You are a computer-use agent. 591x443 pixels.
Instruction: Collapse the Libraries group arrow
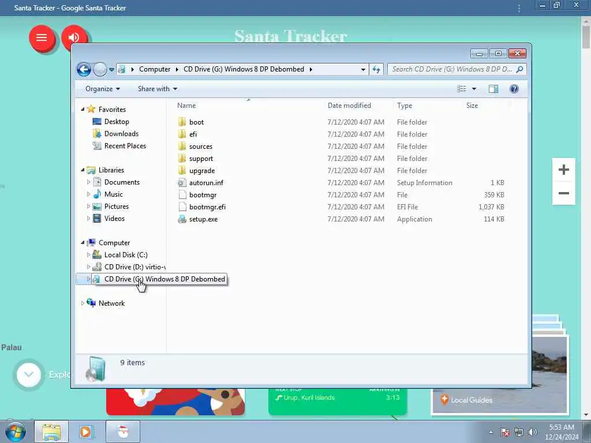(83, 170)
